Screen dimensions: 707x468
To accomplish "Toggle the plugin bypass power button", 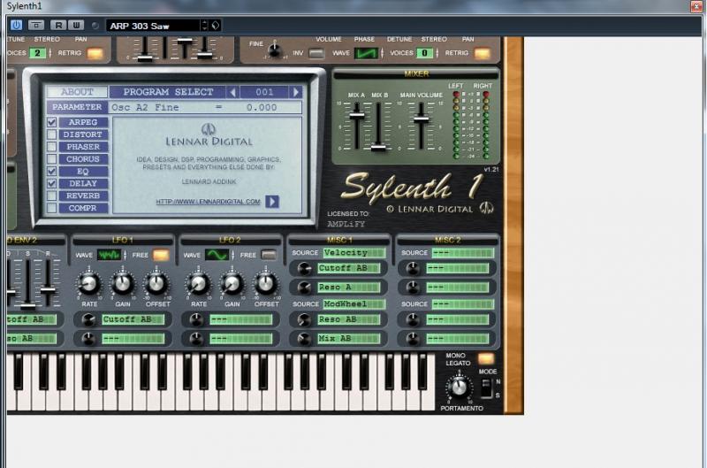I will click(16, 26).
